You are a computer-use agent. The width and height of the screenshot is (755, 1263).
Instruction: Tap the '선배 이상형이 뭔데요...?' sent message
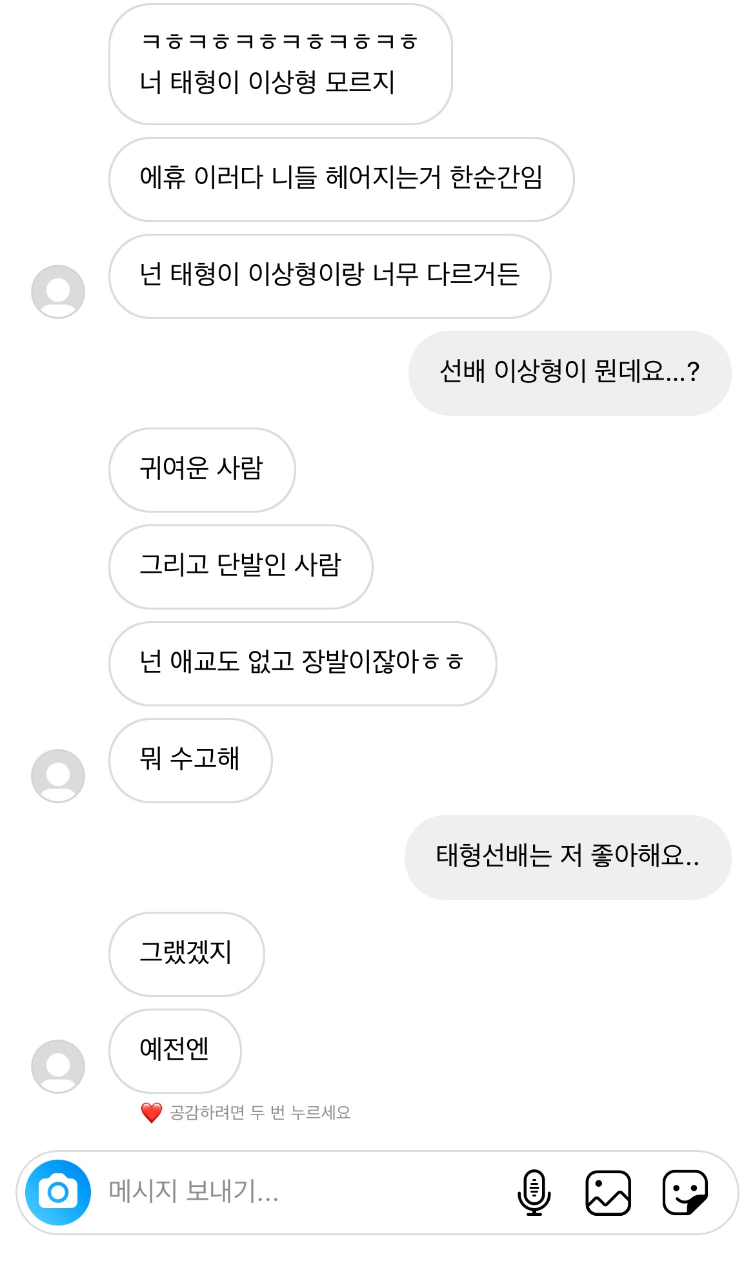570,373
